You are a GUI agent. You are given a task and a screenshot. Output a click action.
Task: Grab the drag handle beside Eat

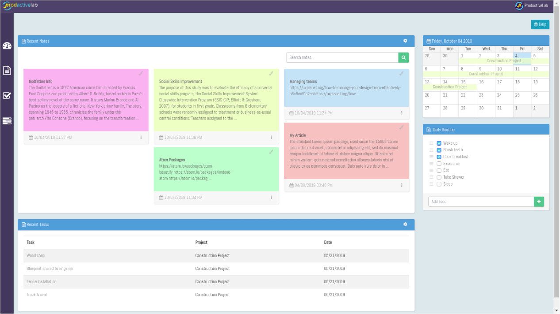(x=431, y=170)
